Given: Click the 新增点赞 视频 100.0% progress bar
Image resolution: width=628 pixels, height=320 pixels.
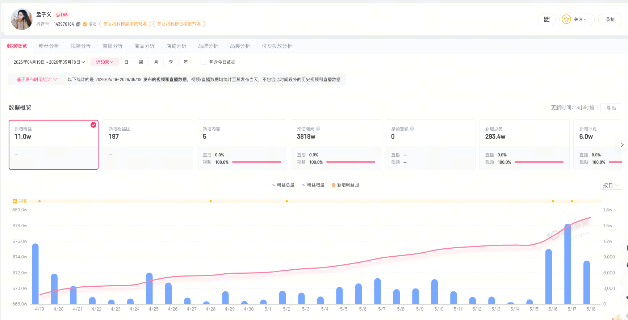Looking at the screenshot, I should click(539, 162).
